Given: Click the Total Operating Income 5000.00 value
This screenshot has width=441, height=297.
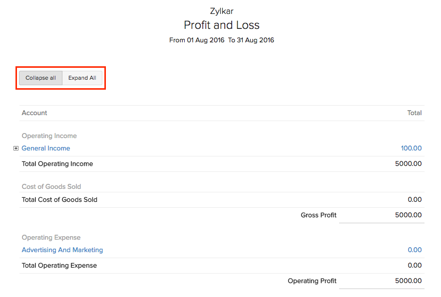Looking at the screenshot, I should 409,164.
